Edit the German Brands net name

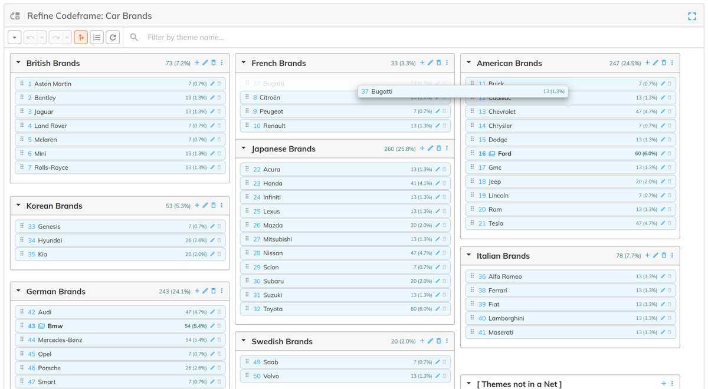click(x=205, y=291)
